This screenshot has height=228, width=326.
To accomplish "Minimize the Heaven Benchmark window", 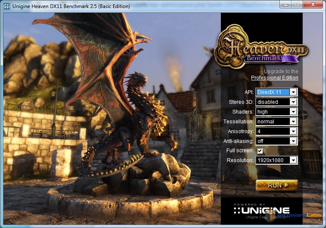I will click(x=286, y=4).
